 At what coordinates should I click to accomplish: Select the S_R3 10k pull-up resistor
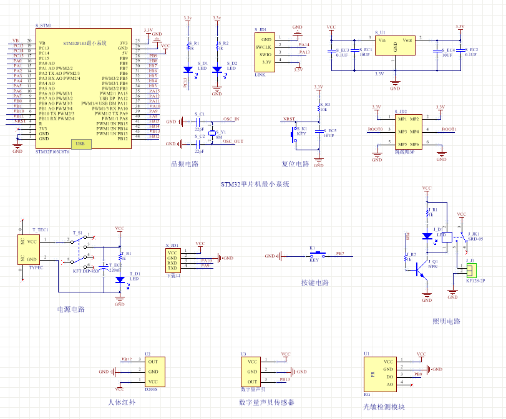319,107
